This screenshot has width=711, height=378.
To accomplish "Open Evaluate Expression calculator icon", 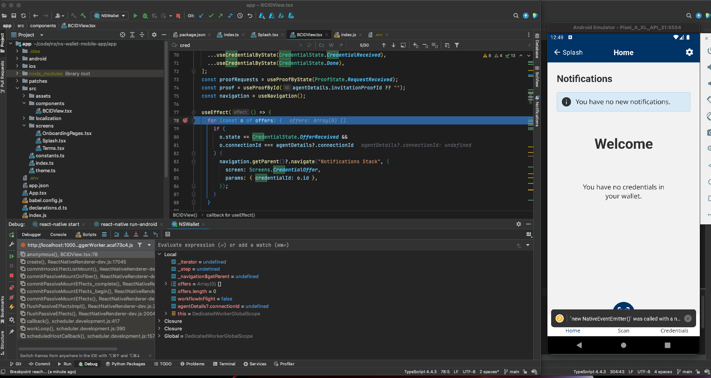I will [x=168, y=234].
